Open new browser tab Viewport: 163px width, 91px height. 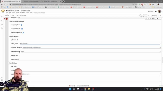[x=63, y=2]
